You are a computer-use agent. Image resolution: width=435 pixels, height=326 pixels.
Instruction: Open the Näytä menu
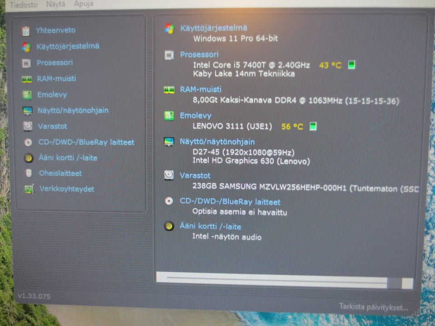coord(56,4)
